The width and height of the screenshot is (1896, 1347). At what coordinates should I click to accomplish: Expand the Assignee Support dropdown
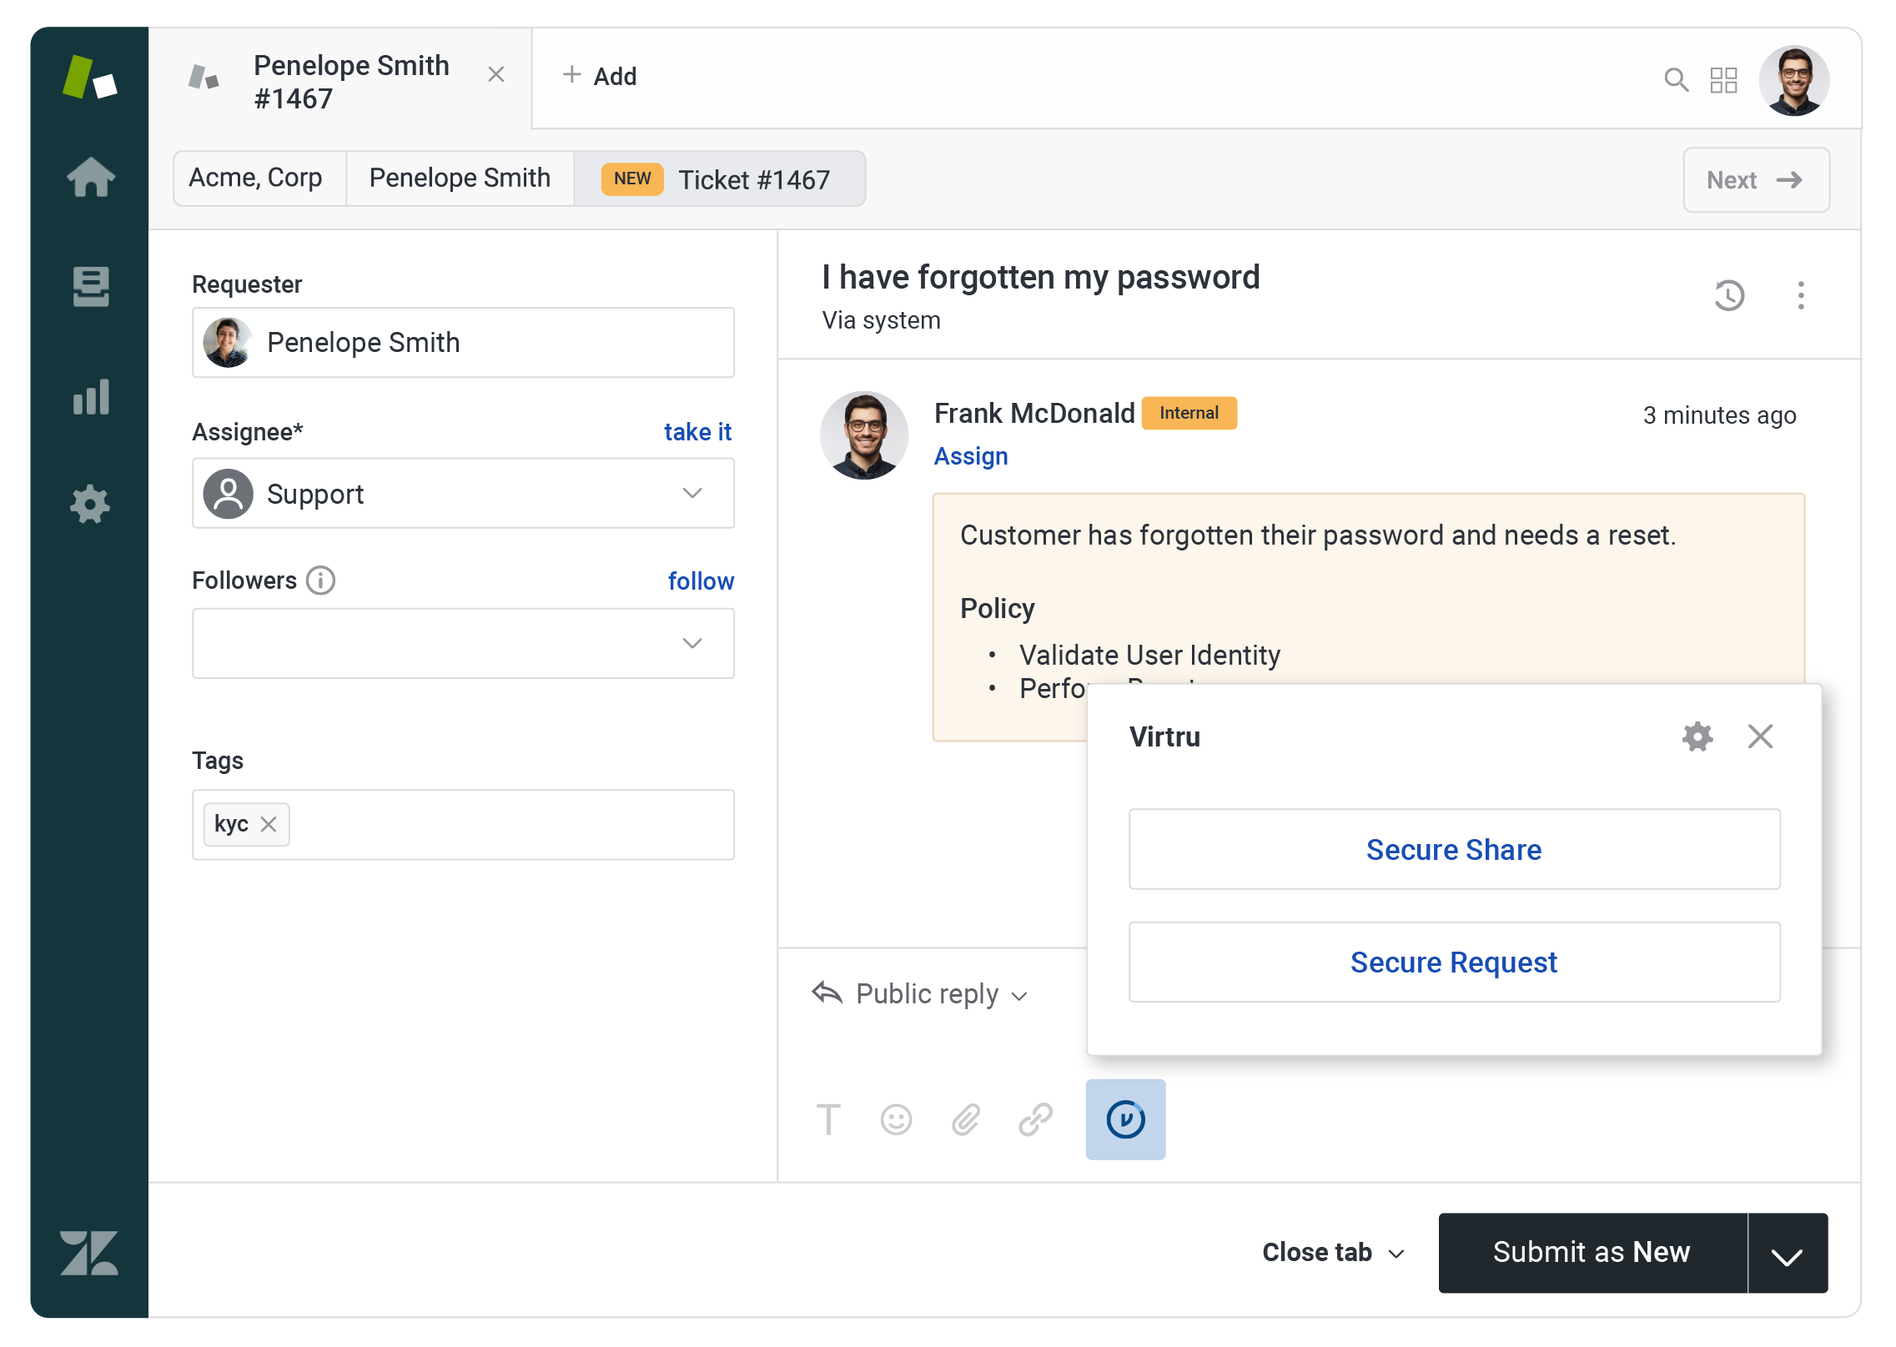(692, 493)
